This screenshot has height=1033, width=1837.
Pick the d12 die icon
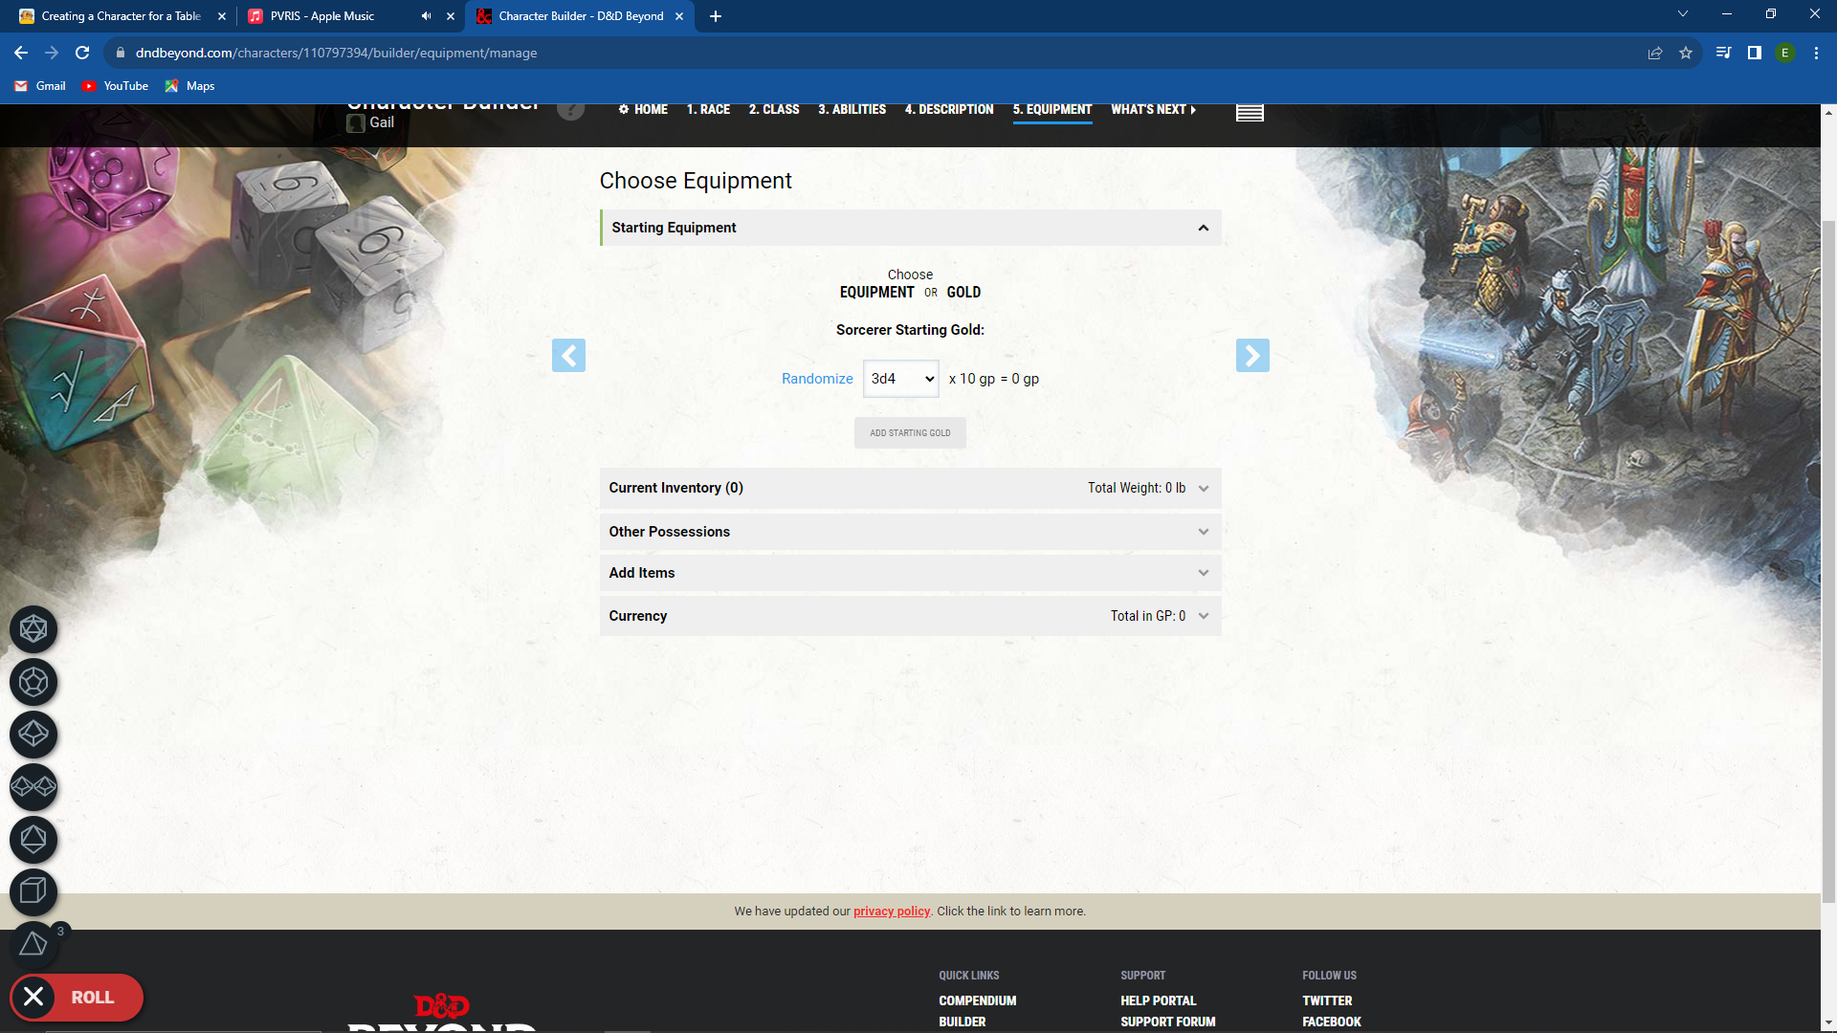click(33, 682)
